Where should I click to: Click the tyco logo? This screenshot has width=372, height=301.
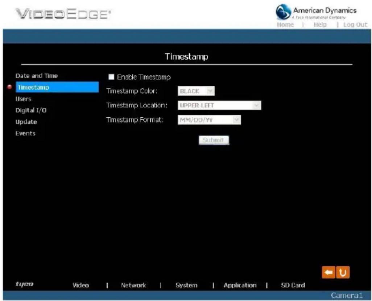click(x=24, y=284)
